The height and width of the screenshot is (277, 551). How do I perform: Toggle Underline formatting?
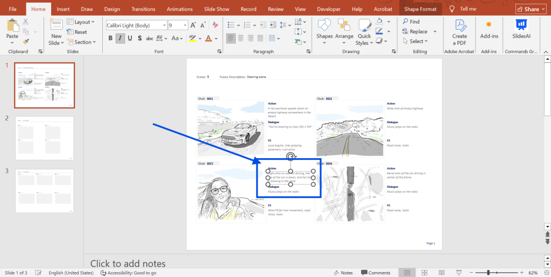[x=130, y=38]
